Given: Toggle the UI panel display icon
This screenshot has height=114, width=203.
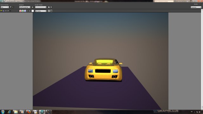Looking at the screenshot, I should click(51, 11).
